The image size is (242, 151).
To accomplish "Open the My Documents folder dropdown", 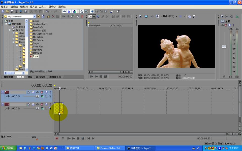I will click(x=35, y=17).
